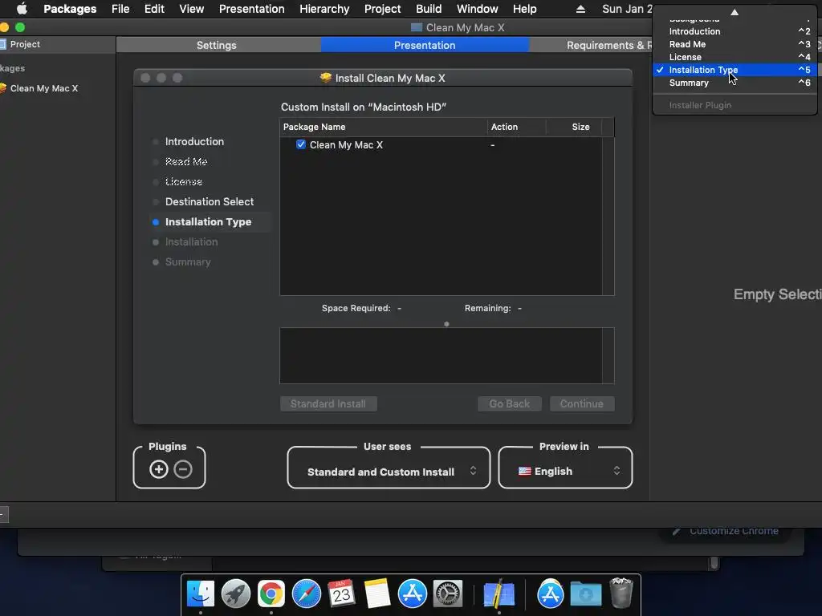Click the Continue button

582,404
